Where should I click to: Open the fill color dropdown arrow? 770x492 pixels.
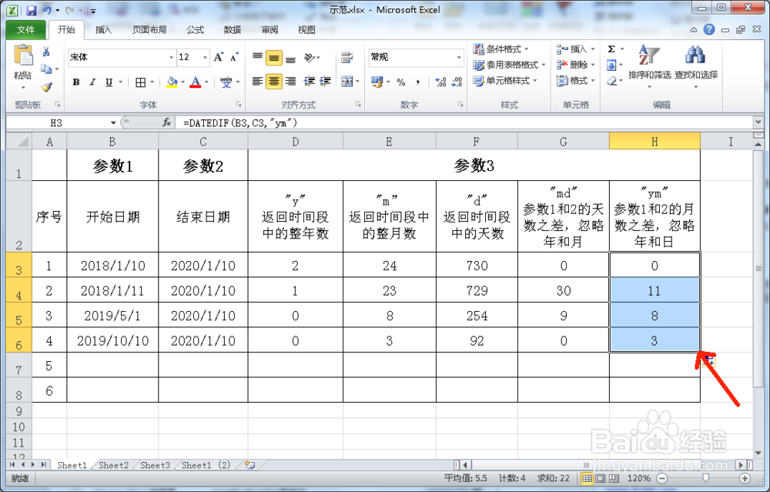(184, 81)
